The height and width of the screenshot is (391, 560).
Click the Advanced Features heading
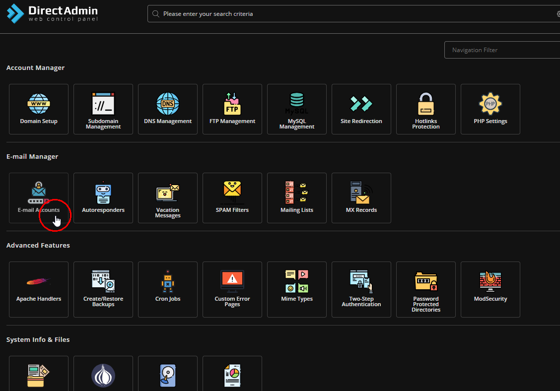(x=38, y=245)
